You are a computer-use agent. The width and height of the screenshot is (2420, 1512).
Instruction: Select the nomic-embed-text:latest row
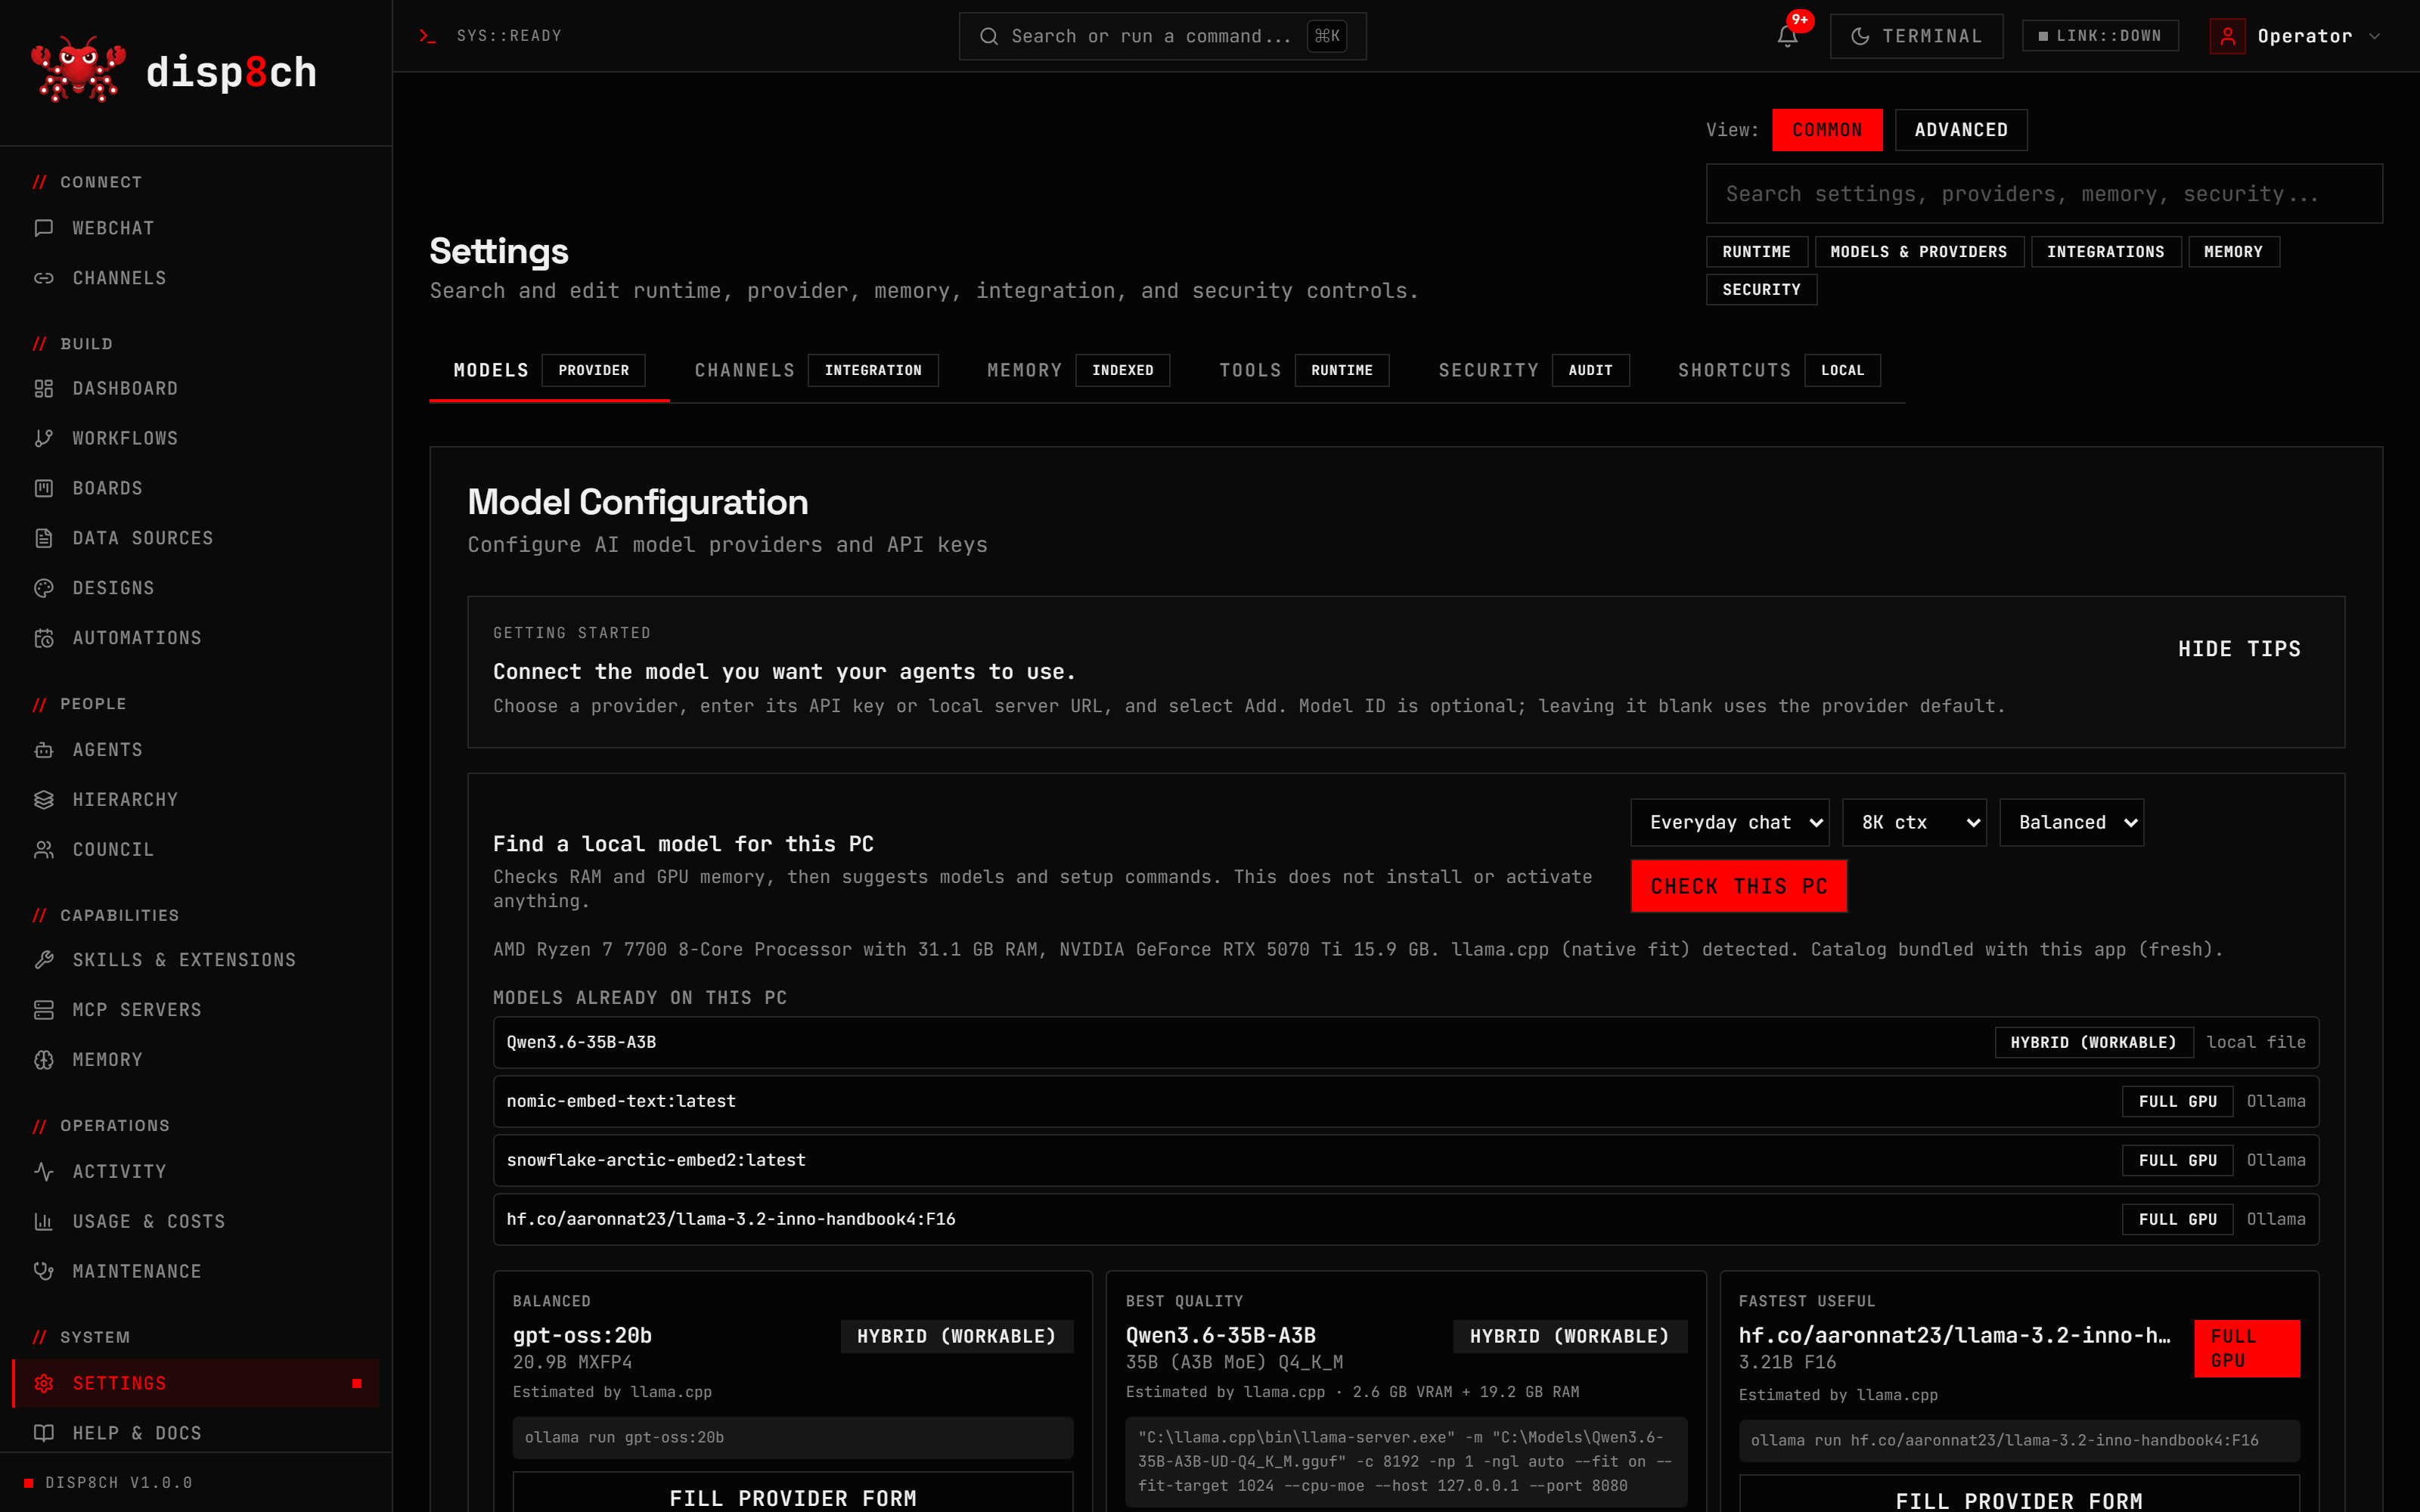1405,1101
